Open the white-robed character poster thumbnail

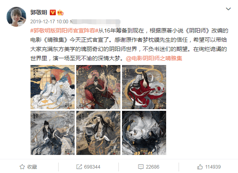pos(53,87)
